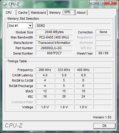Go to the About tab
The width and height of the screenshot is (119, 133).
[x=81, y=13]
